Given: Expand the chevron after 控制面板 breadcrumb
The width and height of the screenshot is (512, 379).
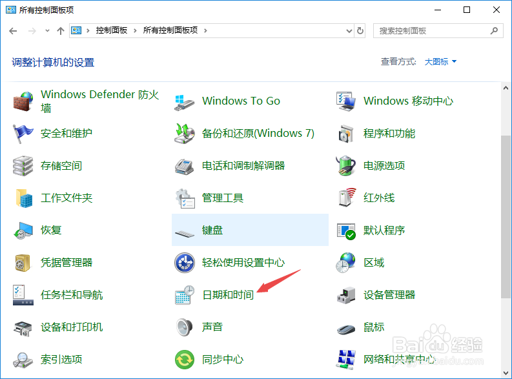Looking at the screenshot, I should [135, 31].
